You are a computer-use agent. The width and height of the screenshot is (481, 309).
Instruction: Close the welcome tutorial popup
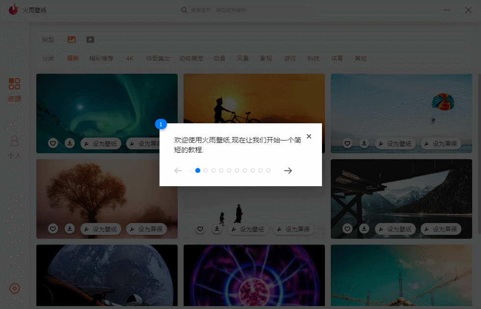click(309, 137)
